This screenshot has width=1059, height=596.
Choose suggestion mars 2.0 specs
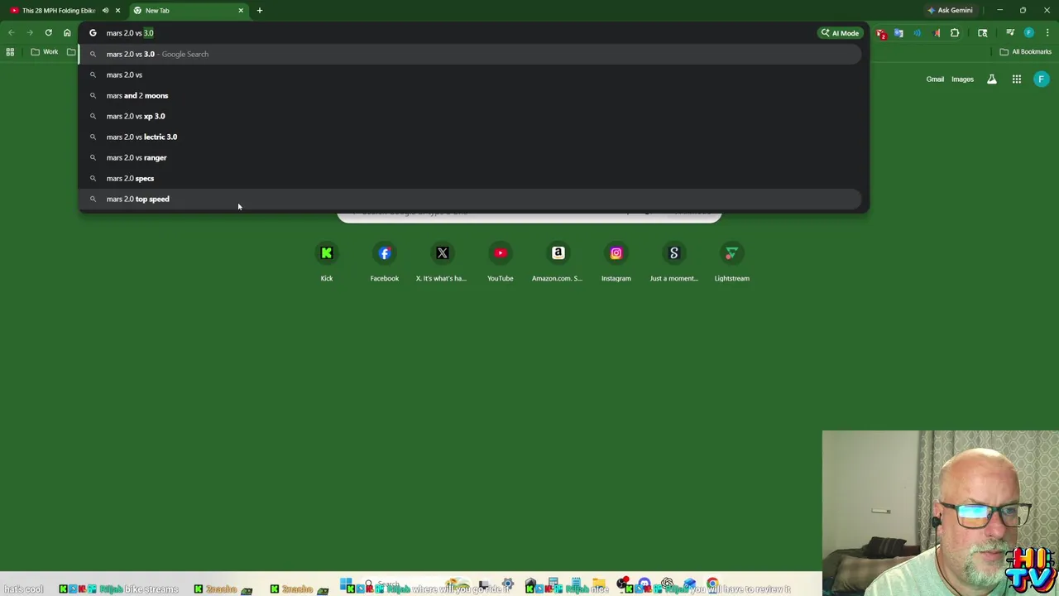pyautogui.click(x=470, y=178)
